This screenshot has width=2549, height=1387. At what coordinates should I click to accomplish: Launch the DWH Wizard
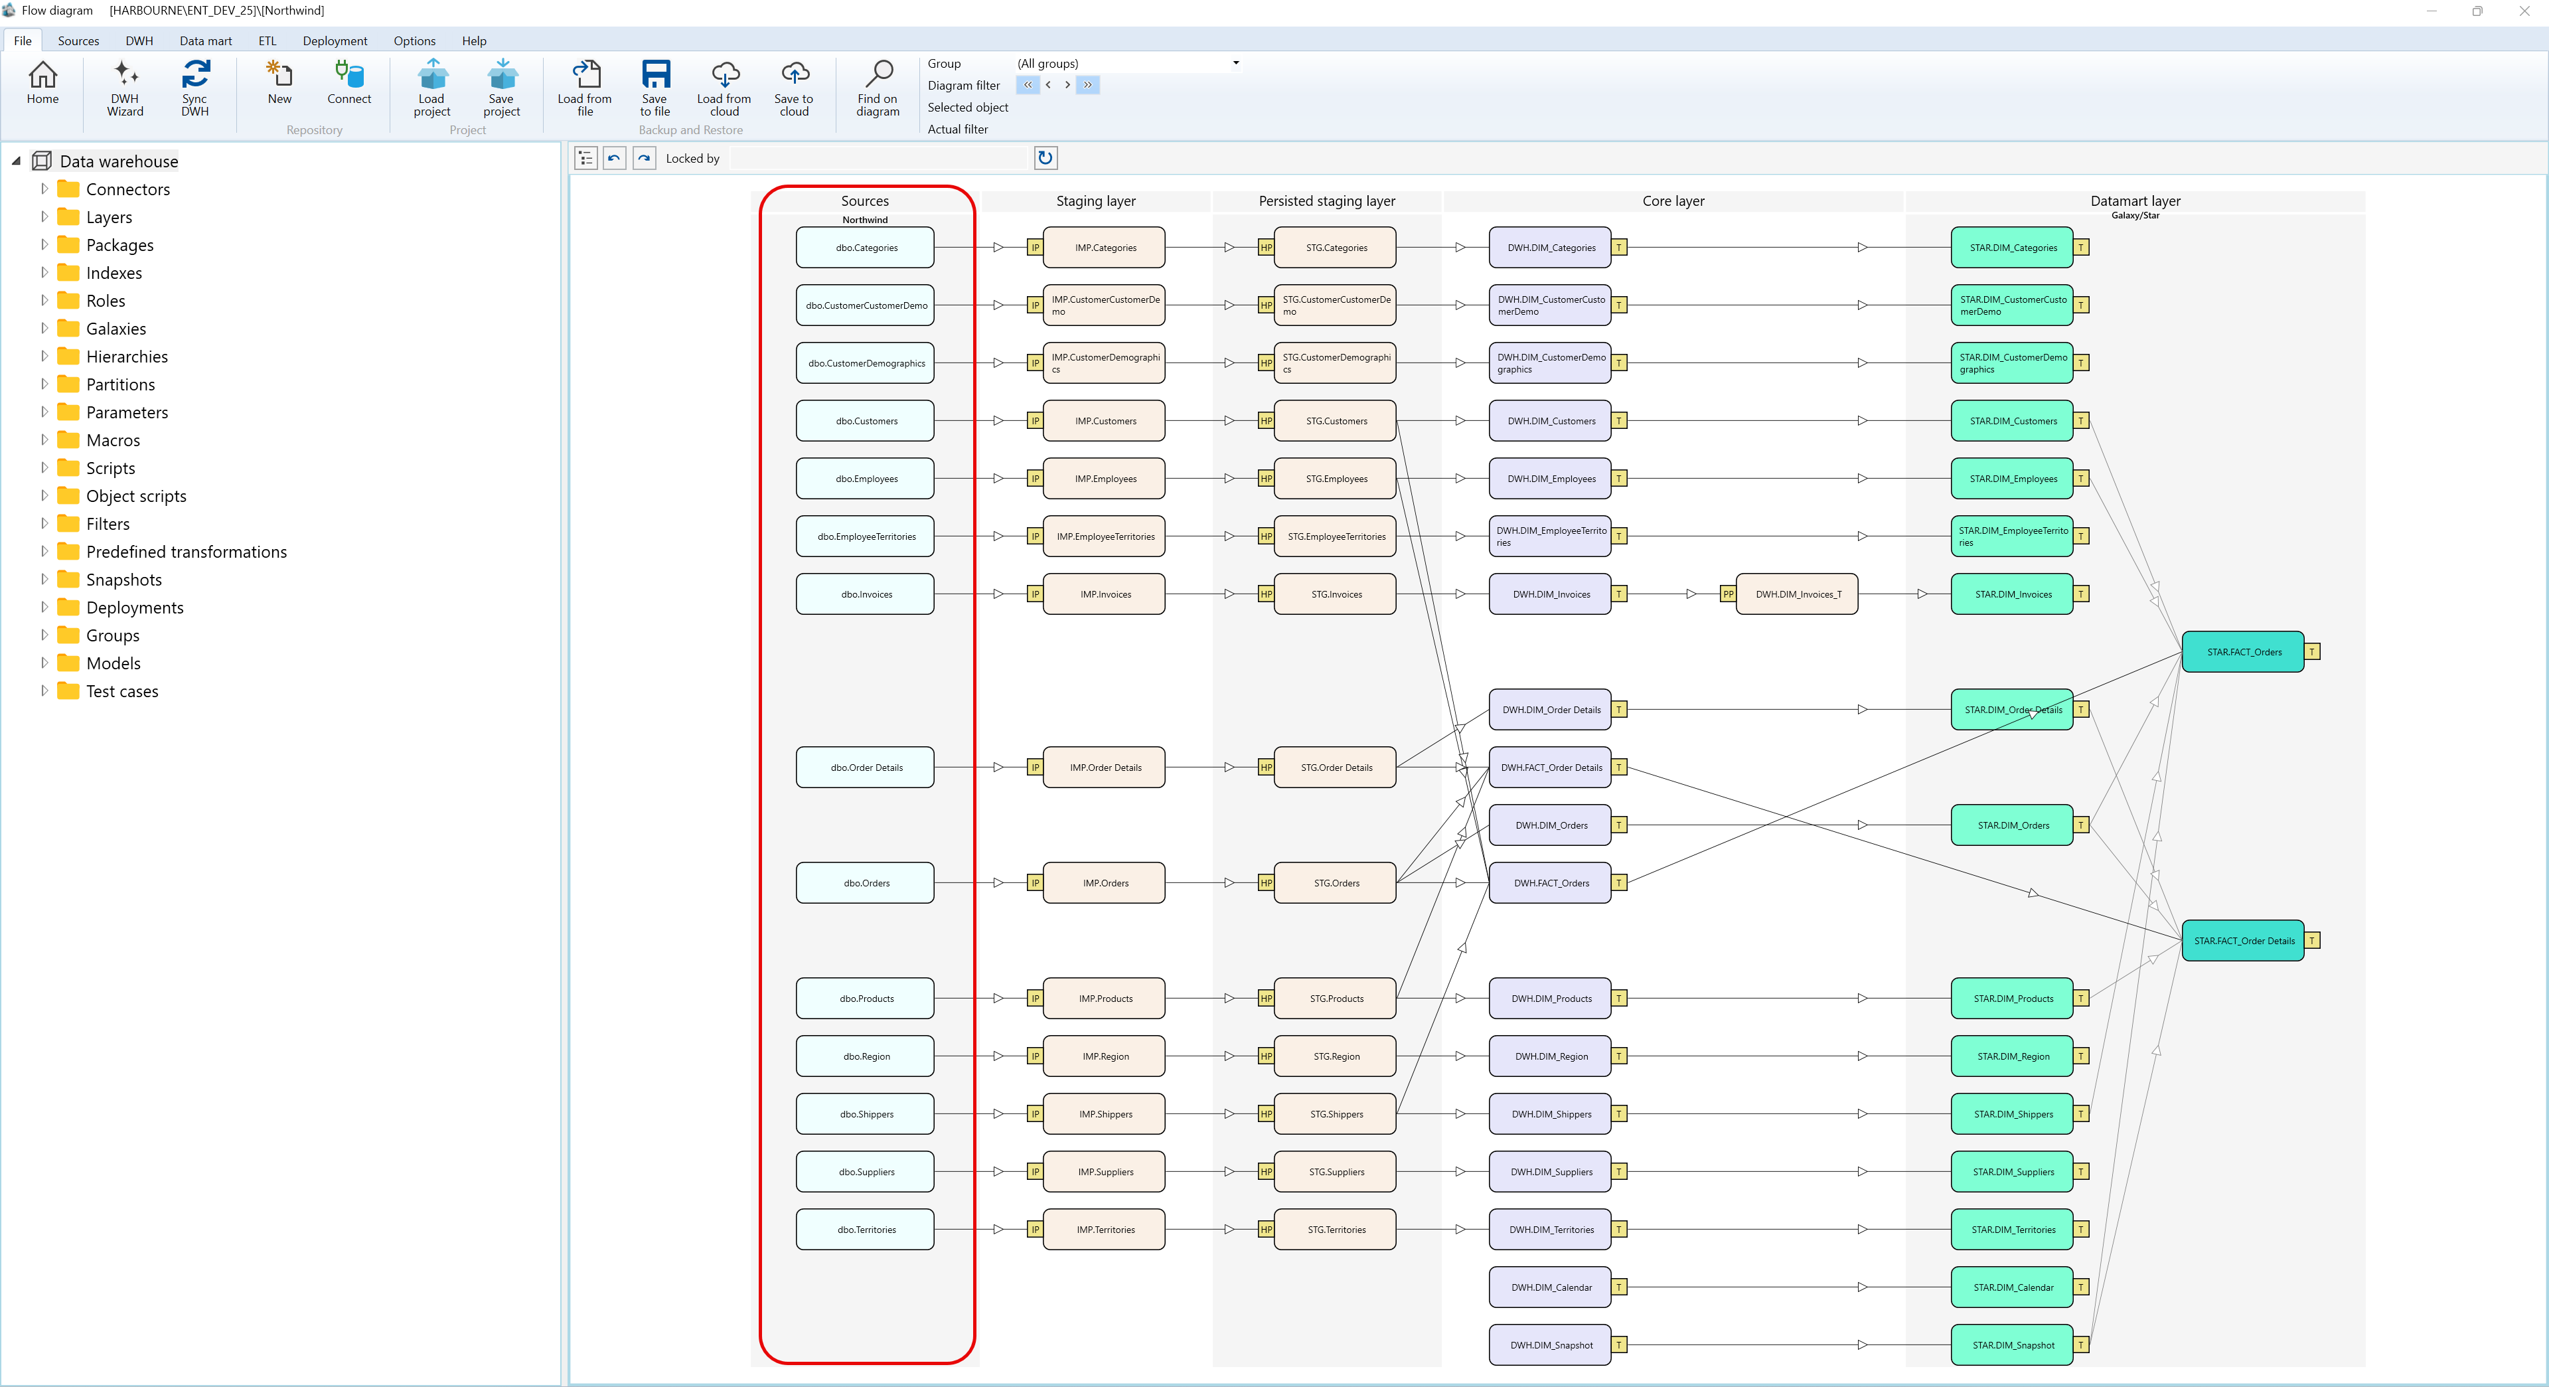[125, 89]
